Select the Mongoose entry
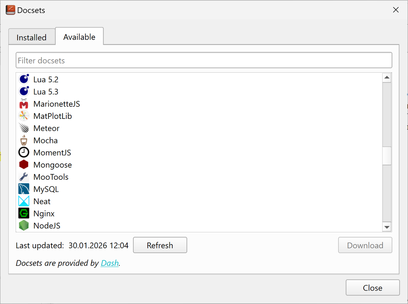Viewport: 408px width, 304px height. click(199, 164)
